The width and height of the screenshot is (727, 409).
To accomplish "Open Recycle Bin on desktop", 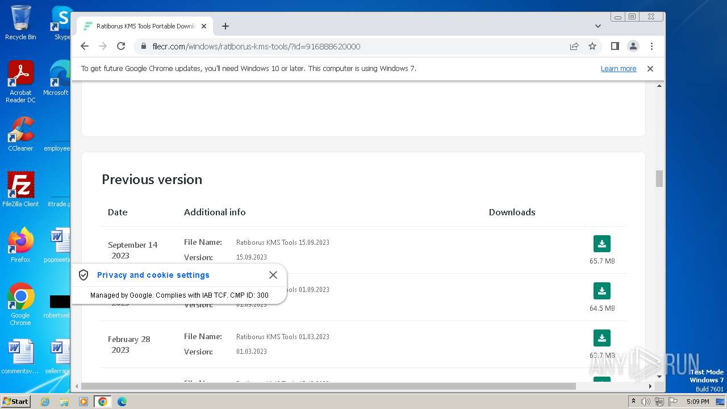I will coord(20,23).
